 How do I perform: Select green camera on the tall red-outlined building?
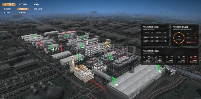(x=66, y=36)
